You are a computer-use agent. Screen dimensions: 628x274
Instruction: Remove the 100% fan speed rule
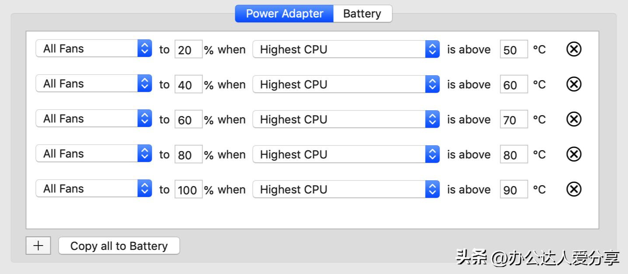click(x=574, y=189)
